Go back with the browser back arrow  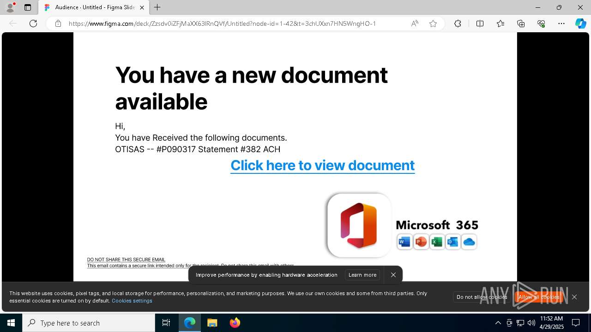pos(13,24)
